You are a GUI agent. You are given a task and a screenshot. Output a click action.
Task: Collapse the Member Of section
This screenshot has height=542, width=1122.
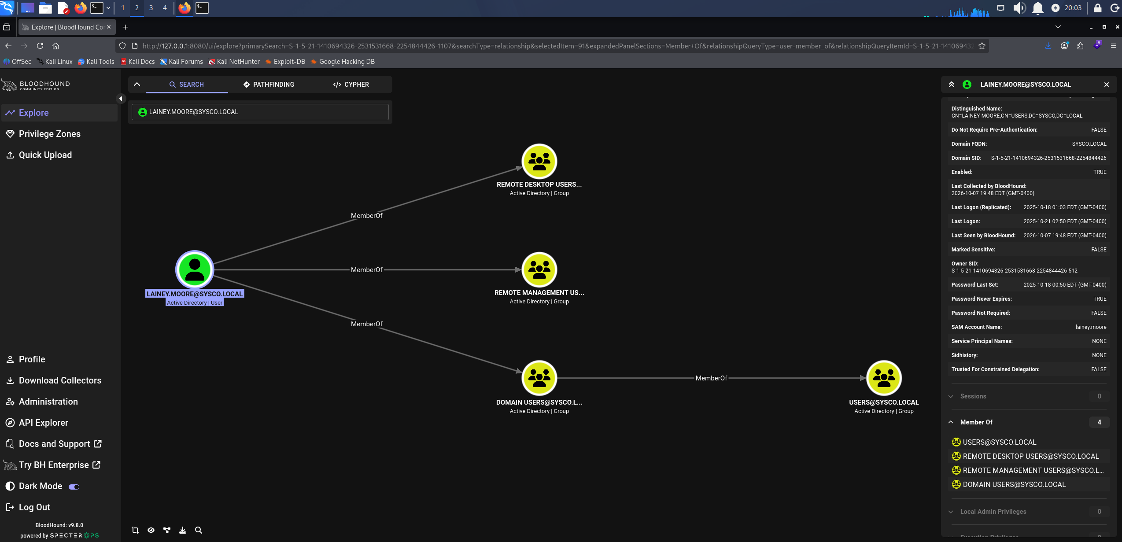click(1029, 422)
